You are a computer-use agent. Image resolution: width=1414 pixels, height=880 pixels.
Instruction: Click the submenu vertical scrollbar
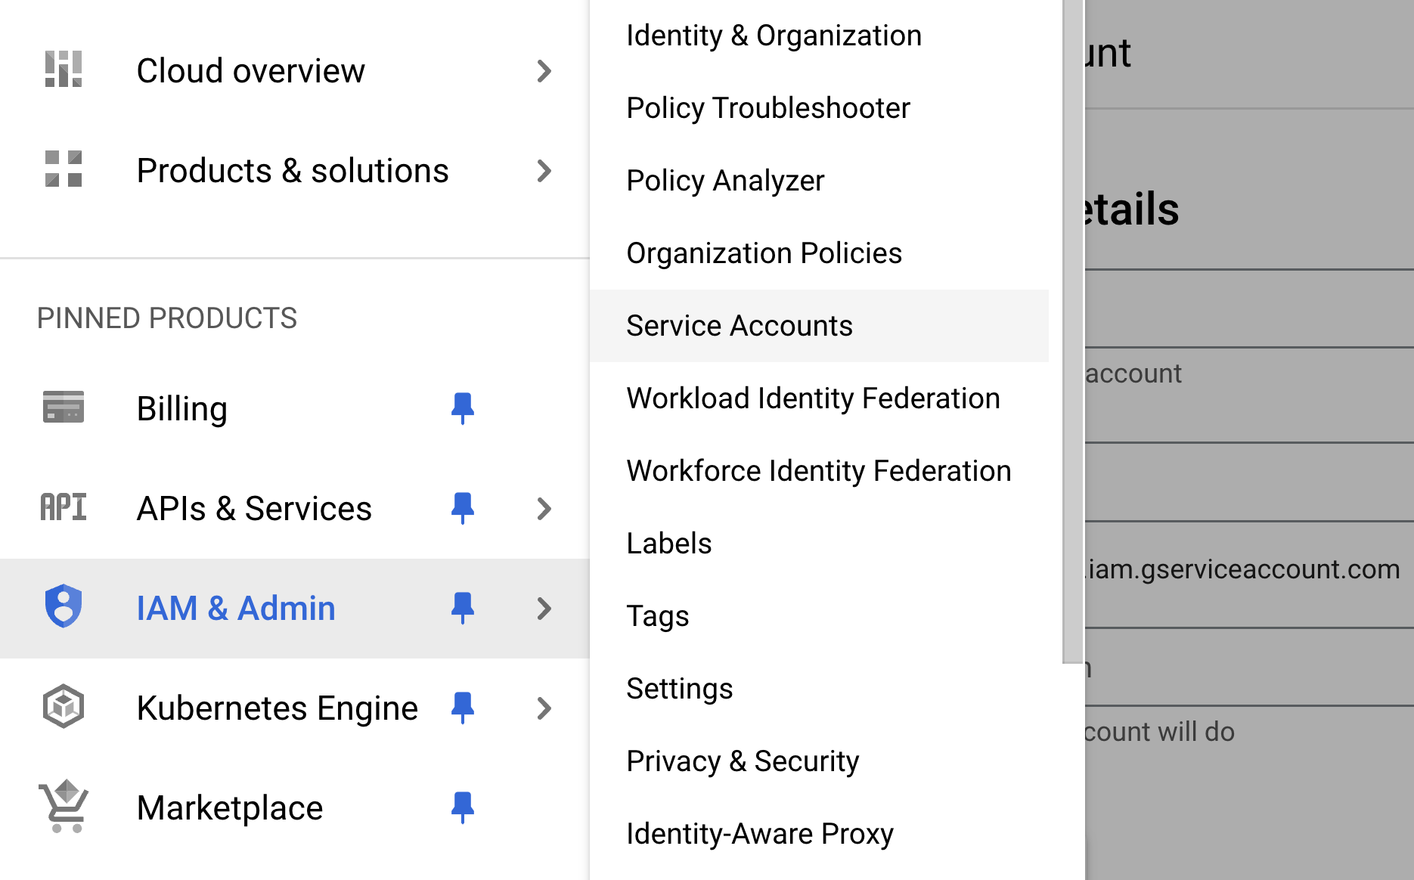pos(1073,331)
